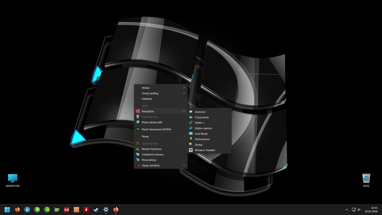The height and width of the screenshot is (215, 382).
Task: Click the network card icon in taskbar
Action: pyautogui.click(x=57, y=210)
